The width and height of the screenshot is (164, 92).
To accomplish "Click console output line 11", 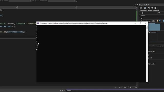I will click(37, 47).
